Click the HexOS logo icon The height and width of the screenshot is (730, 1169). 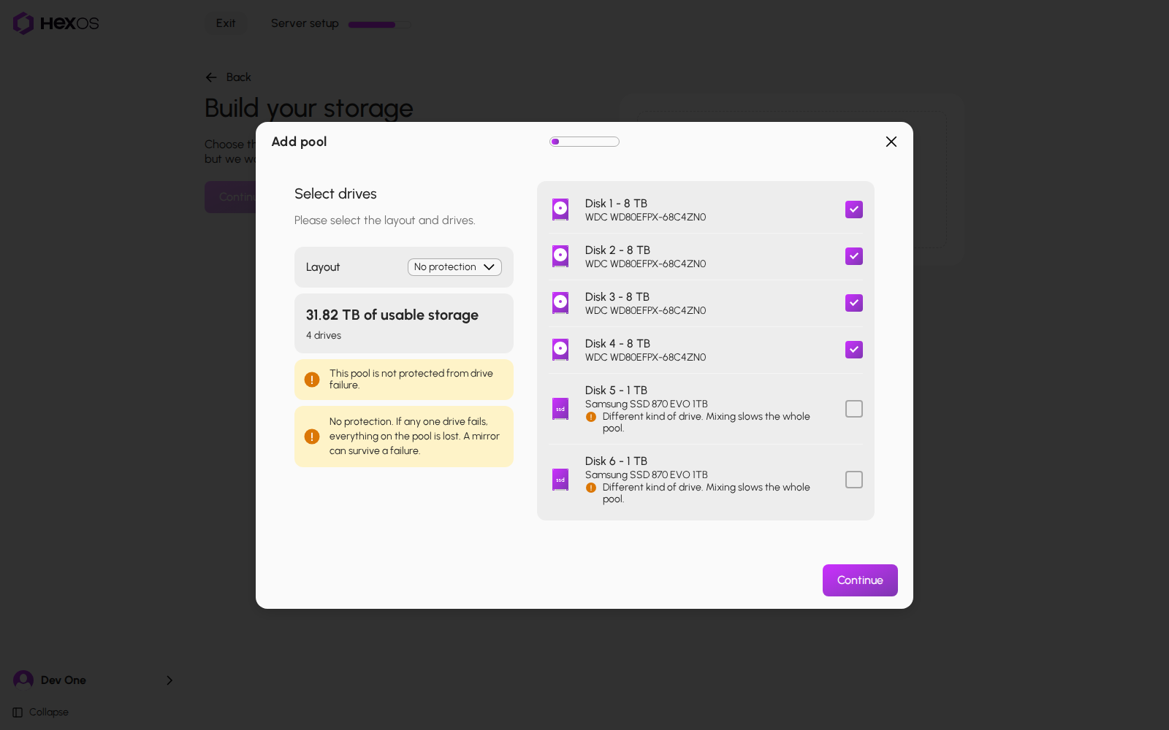point(23,23)
